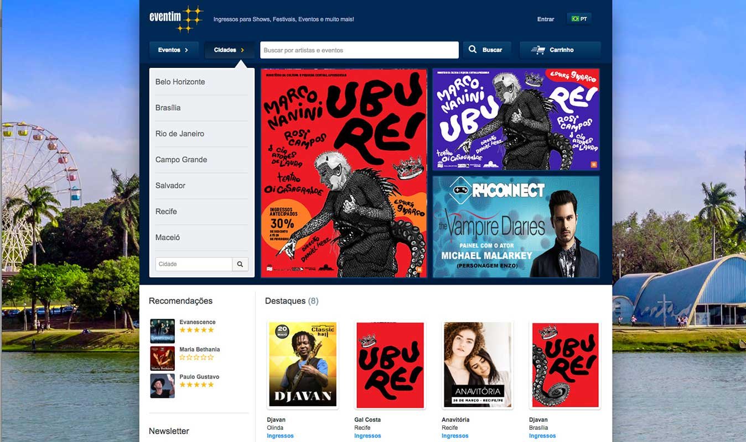
Task: Open the Anavitória event poster
Action: (478, 365)
